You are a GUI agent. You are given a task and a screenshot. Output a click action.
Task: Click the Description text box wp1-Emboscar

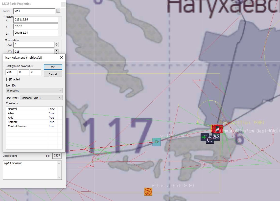coord(32,170)
